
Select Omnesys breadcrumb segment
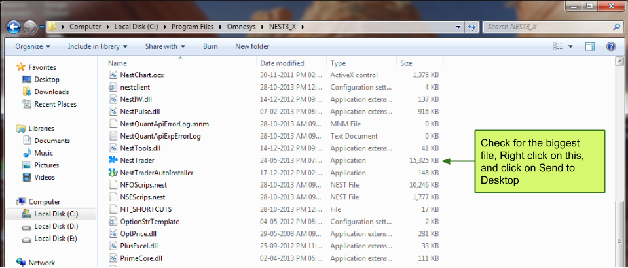tap(240, 27)
